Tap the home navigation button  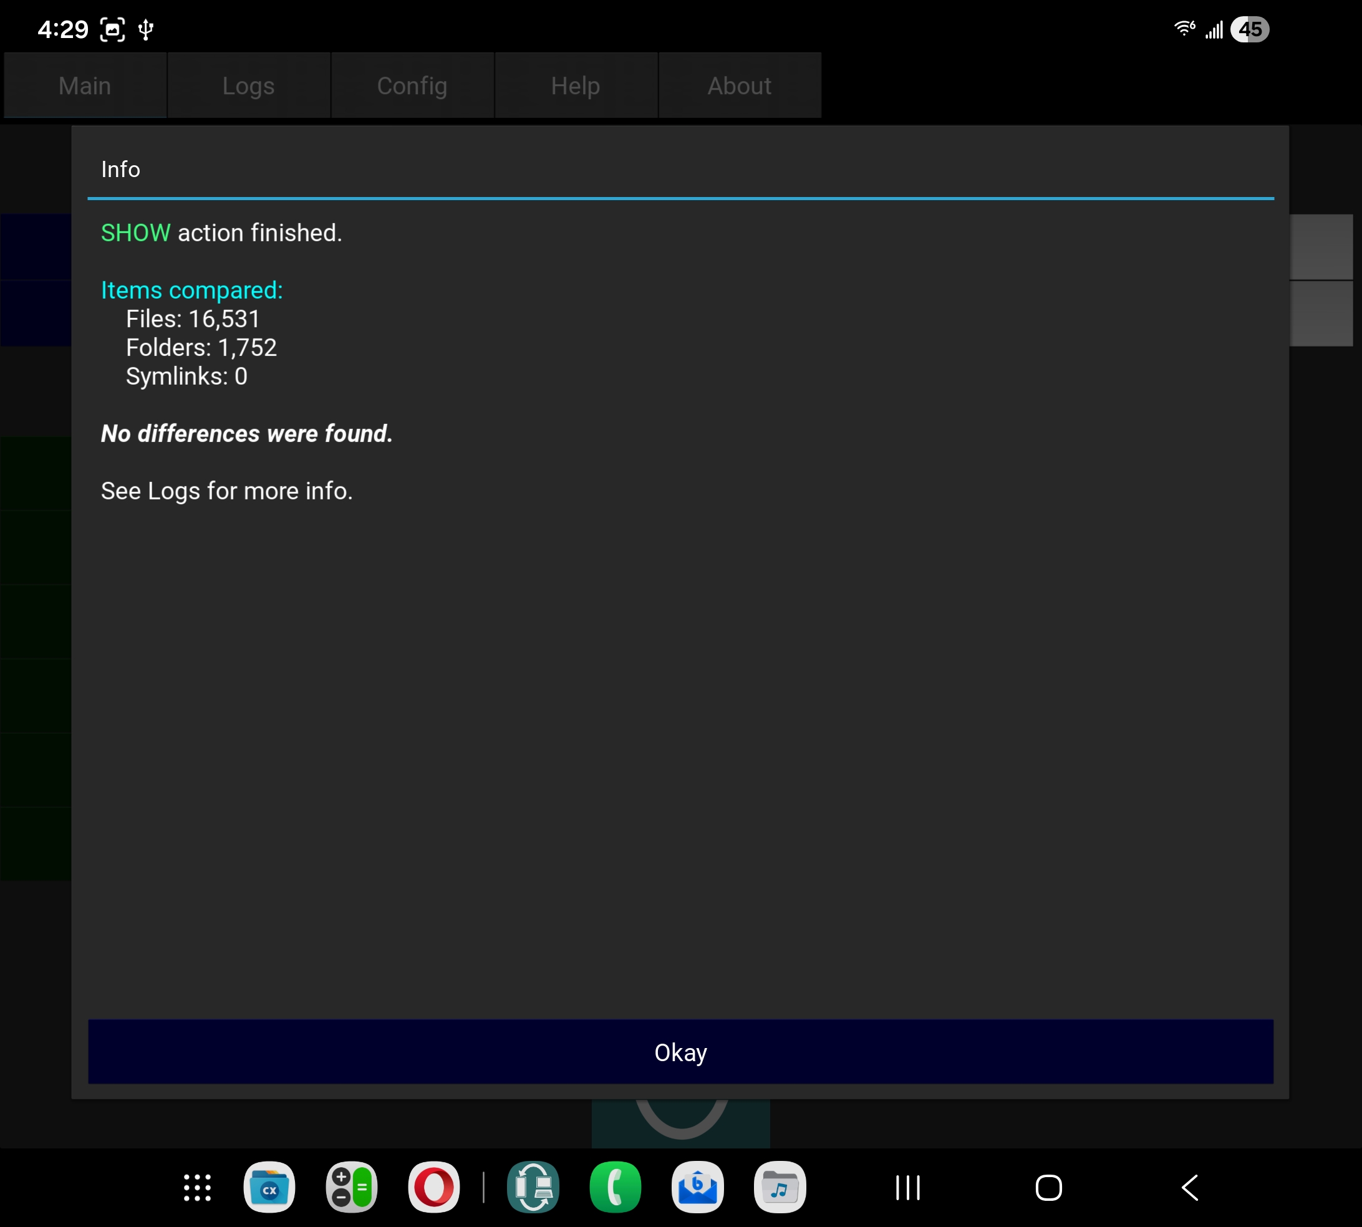[x=1048, y=1187]
